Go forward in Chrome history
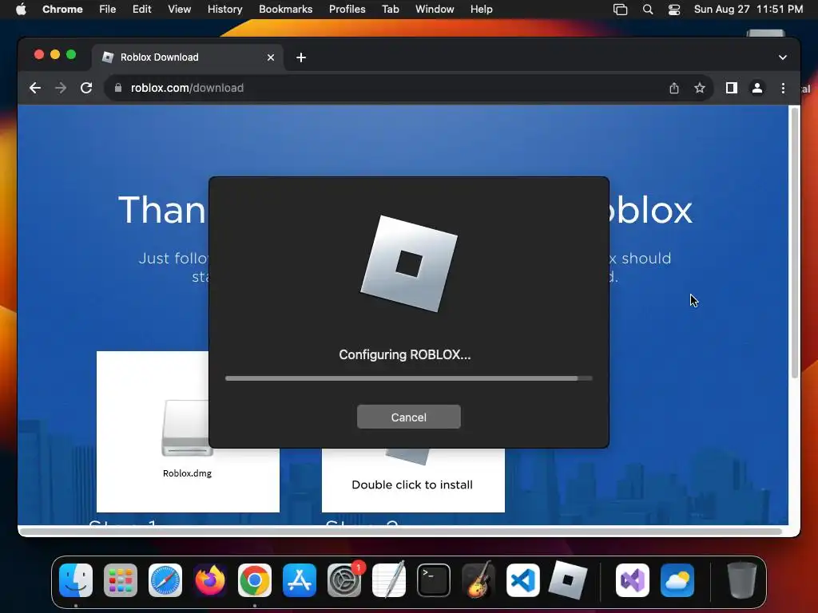Screen dimensions: 818x613 [x=61, y=88]
